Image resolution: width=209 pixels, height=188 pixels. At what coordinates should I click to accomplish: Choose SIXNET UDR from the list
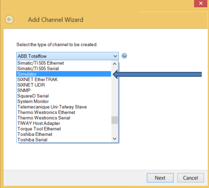coord(64,85)
